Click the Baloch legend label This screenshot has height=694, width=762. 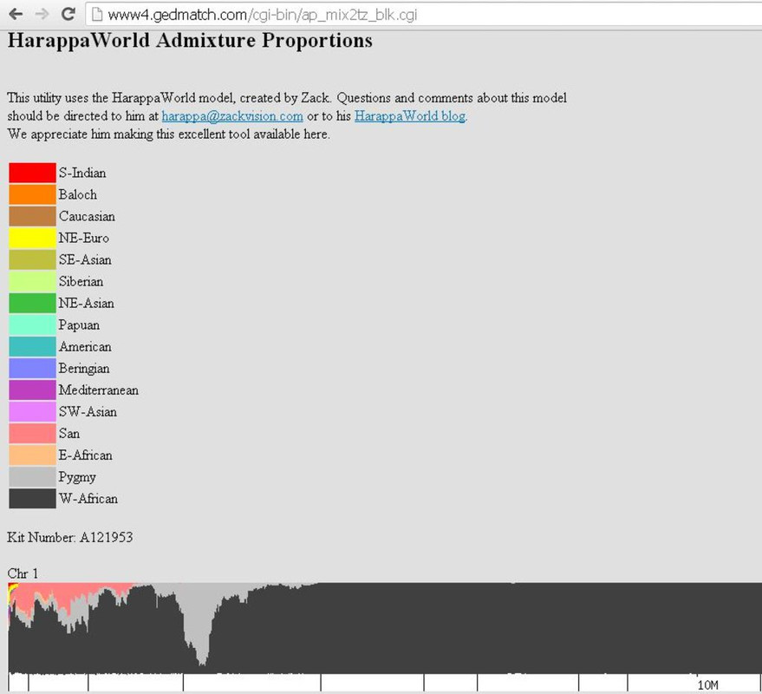tap(78, 194)
